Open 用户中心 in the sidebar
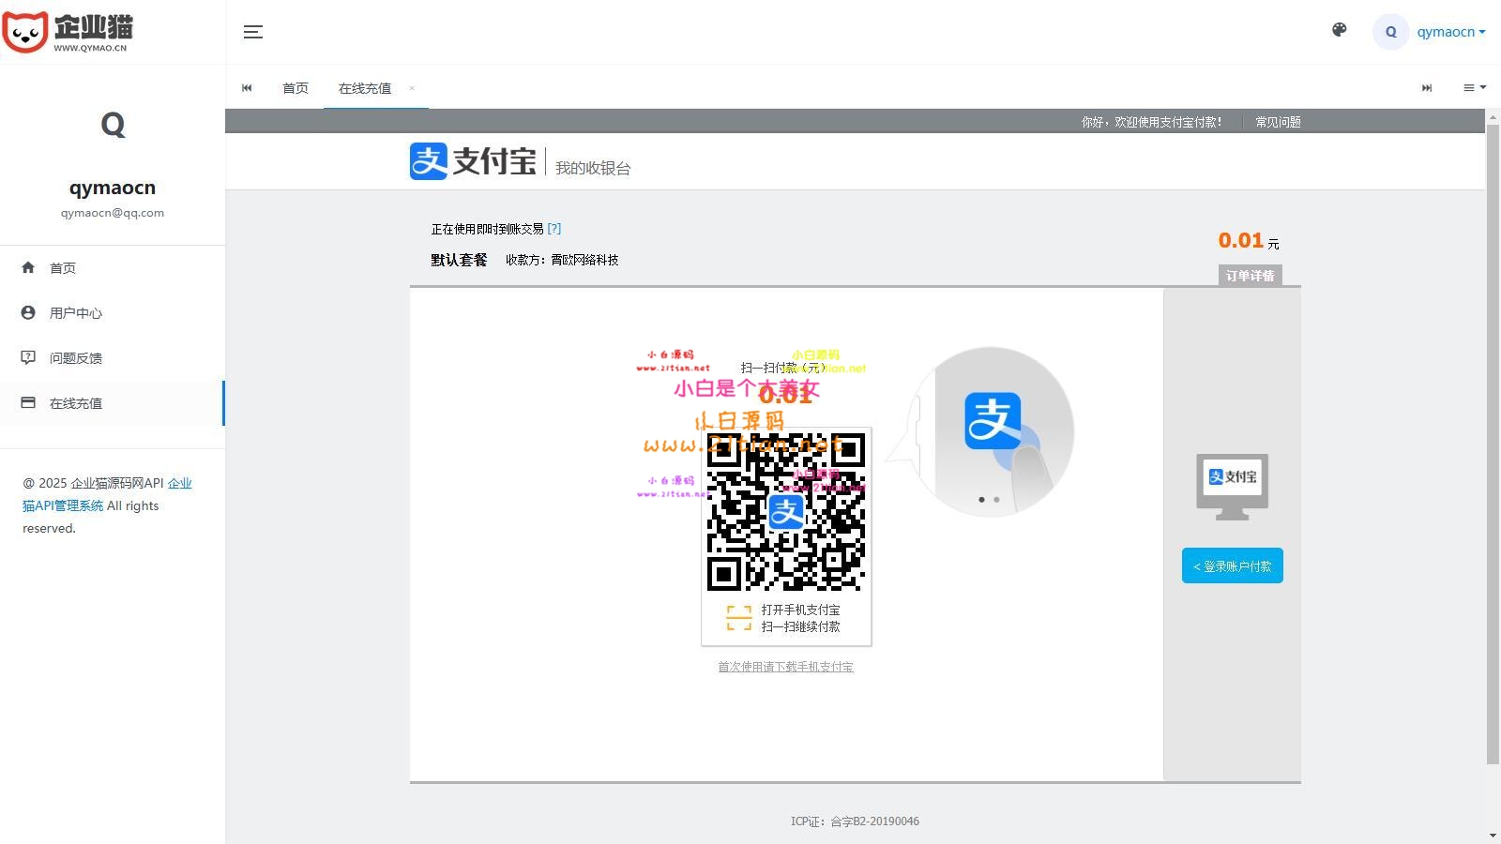 [75, 313]
